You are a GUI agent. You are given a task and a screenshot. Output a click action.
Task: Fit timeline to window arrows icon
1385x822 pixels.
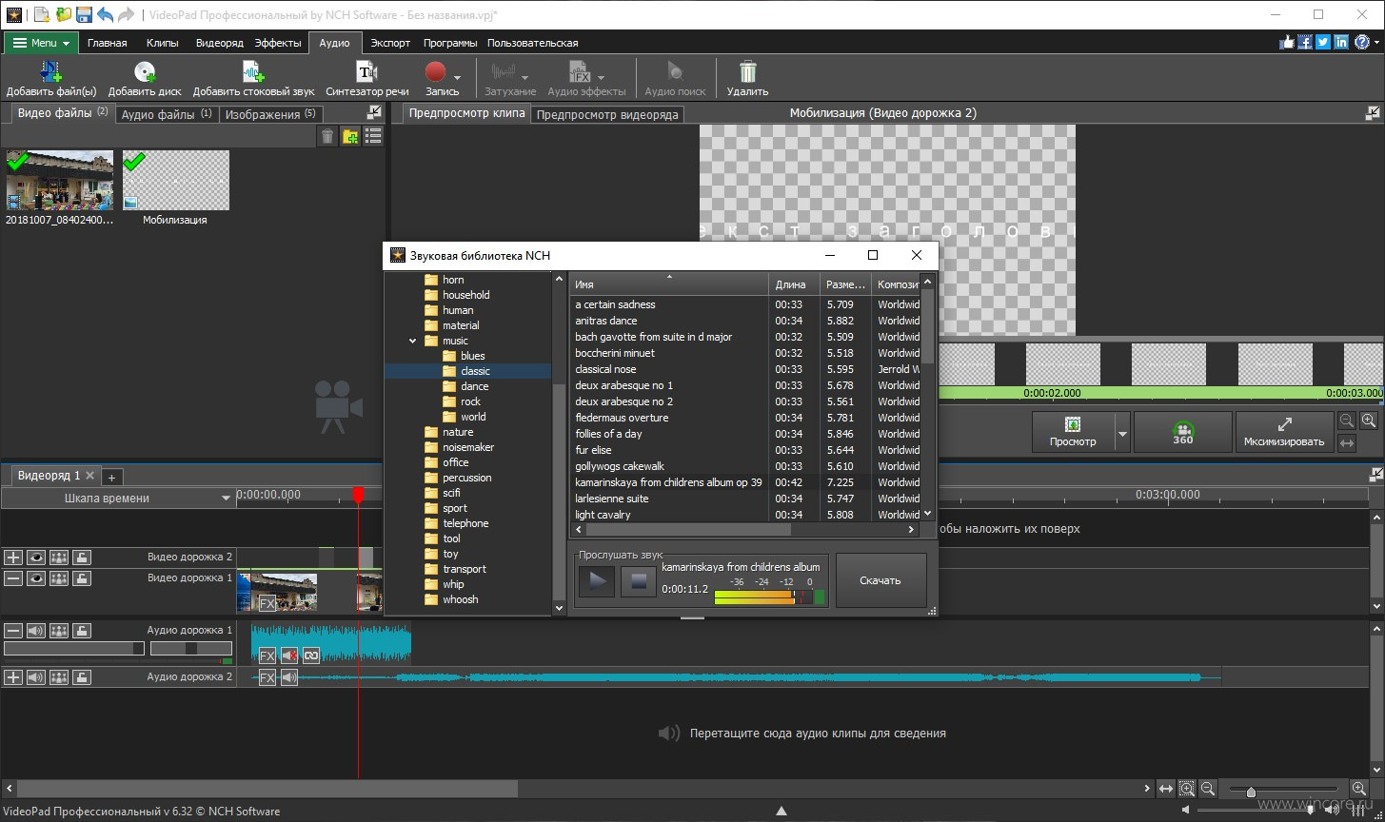point(1166,789)
